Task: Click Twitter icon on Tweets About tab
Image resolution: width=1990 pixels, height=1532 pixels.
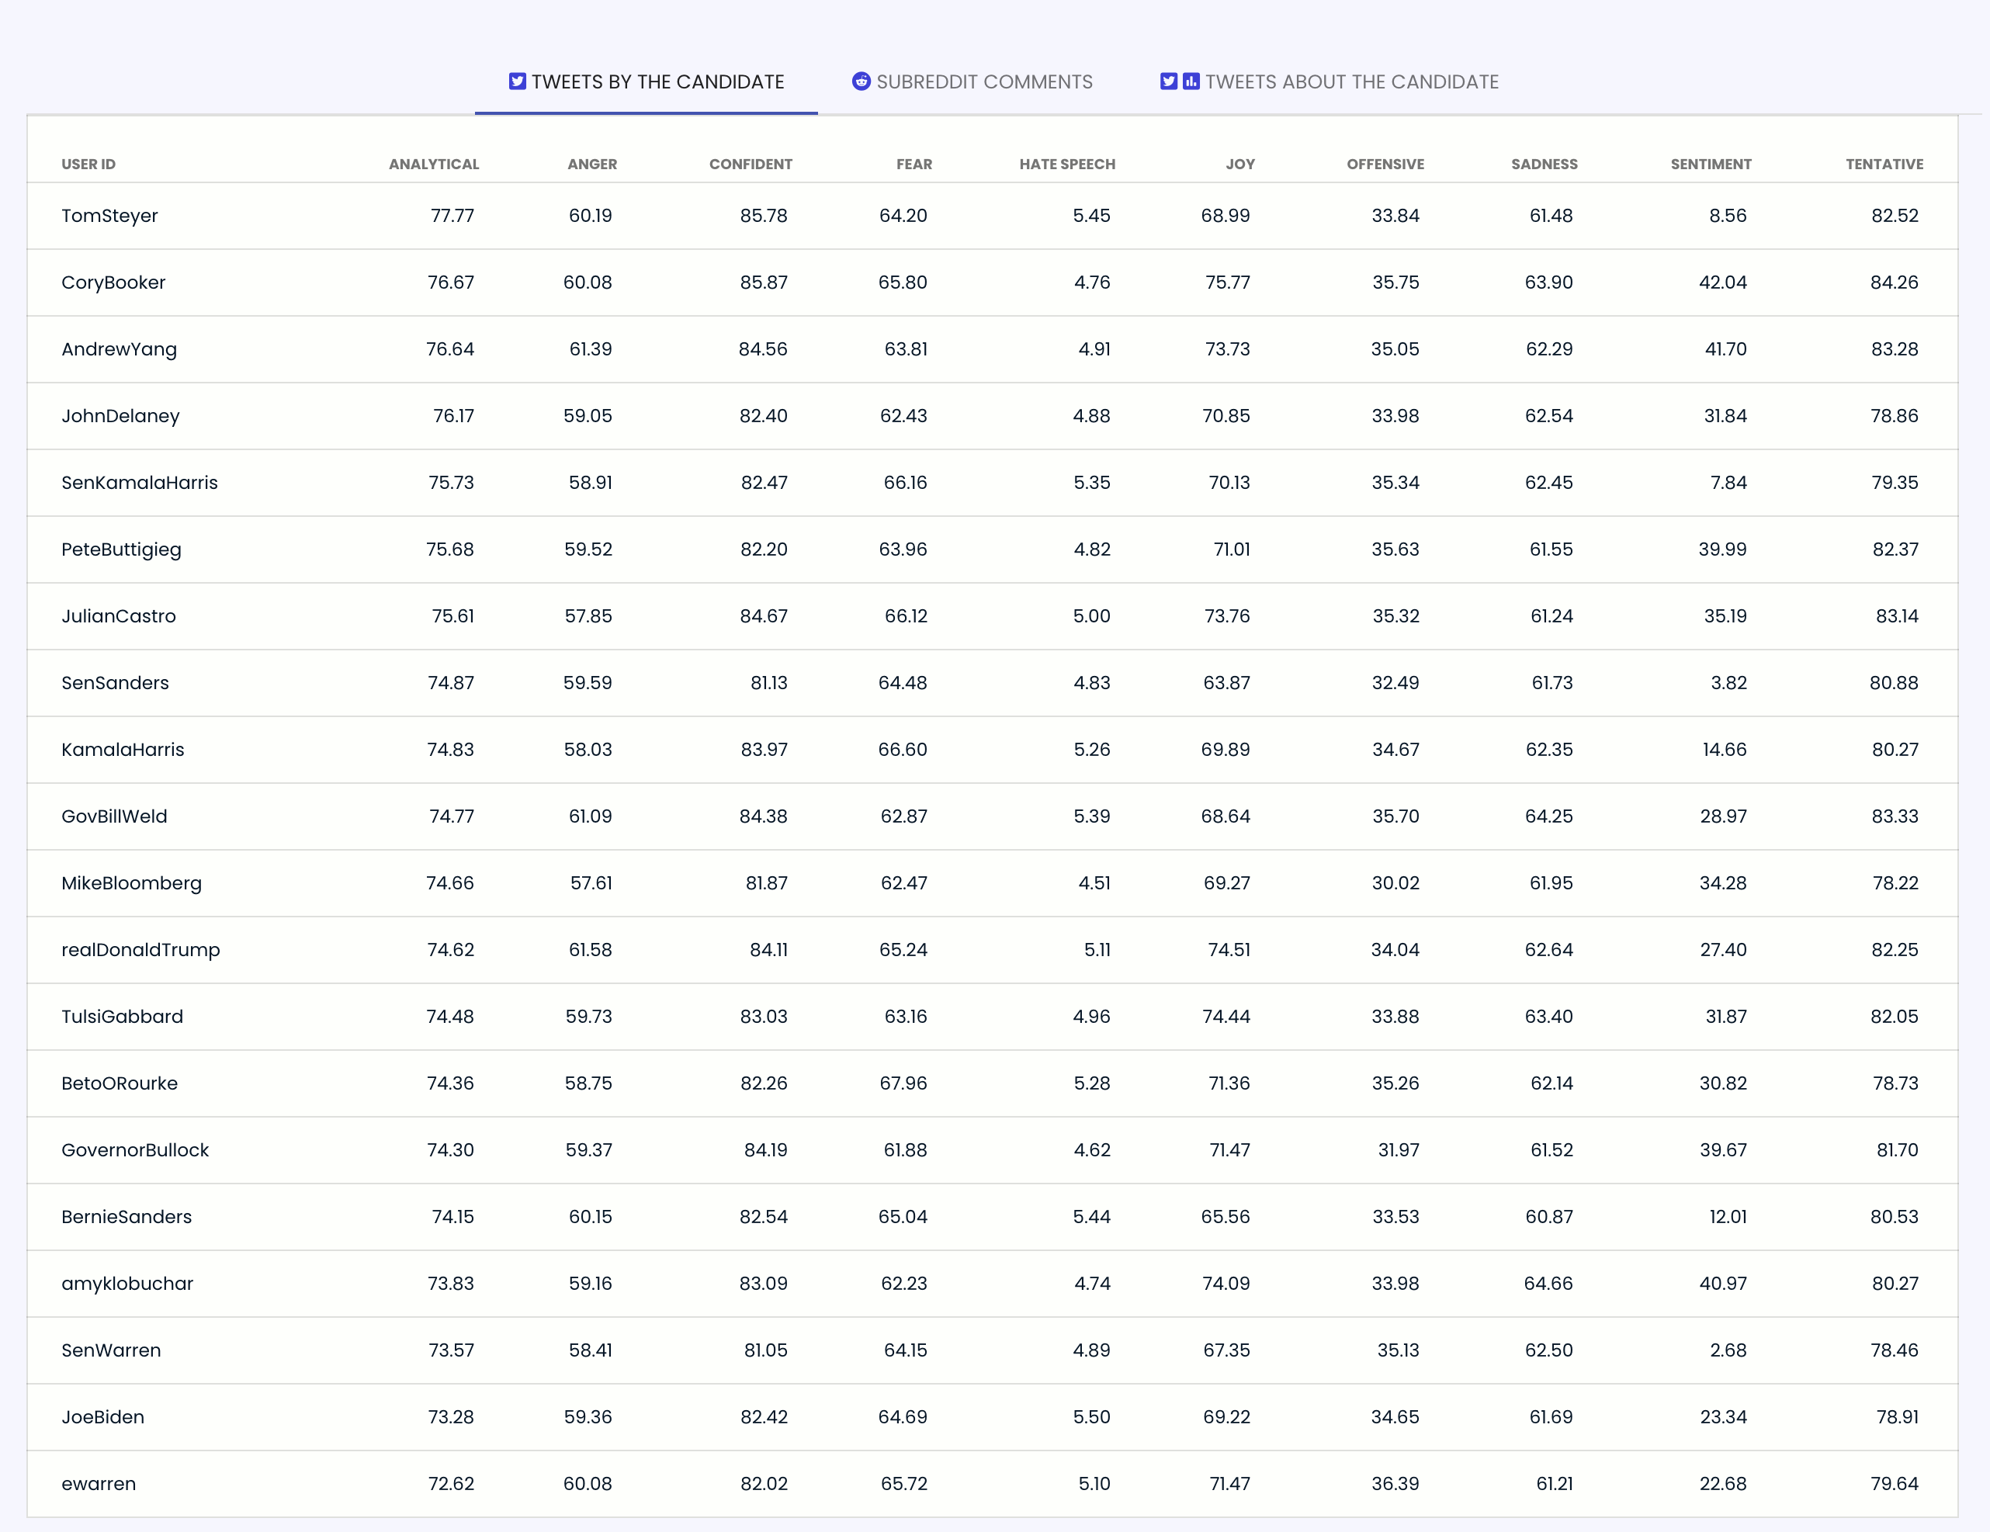Action: pyautogui.click(x=1168, y=81)
